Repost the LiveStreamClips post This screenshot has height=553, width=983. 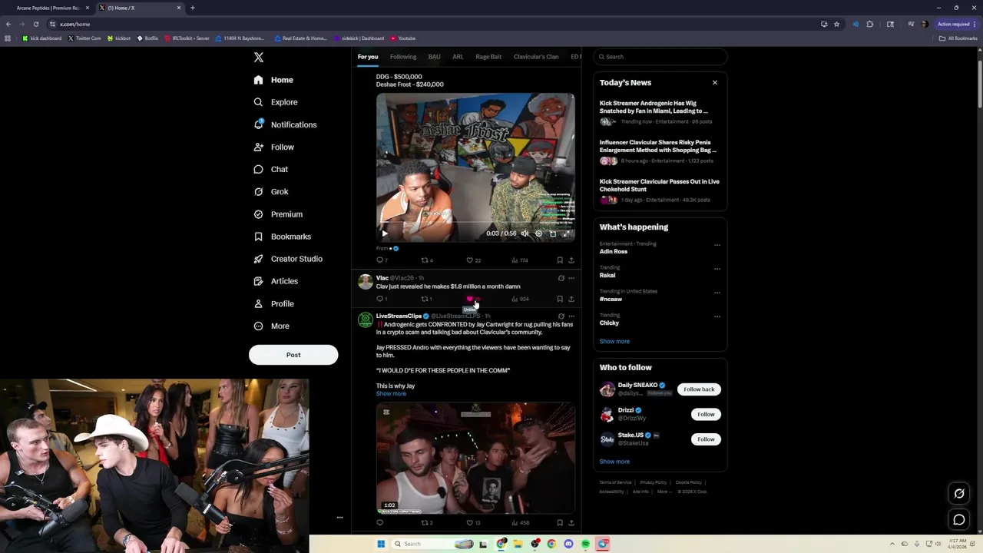click(x=427, y=523)
